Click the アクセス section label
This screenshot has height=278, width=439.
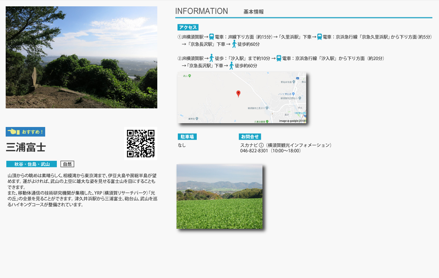188,27
